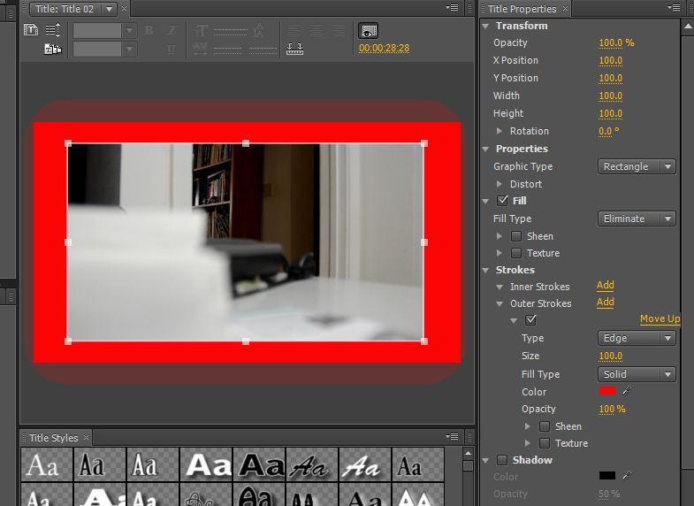Toggle the Show Background Video icon

pos(369,30)
